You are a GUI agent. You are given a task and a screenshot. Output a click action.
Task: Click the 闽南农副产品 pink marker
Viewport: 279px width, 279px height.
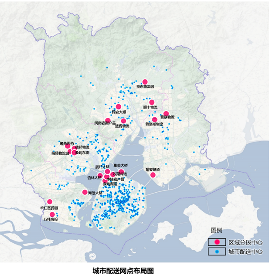pos(108,120)
